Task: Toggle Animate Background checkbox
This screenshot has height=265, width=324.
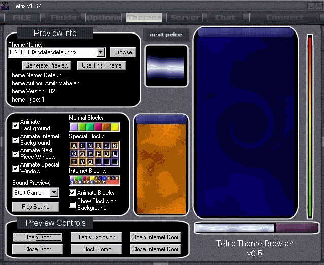Action: click(x=16, y=125)
